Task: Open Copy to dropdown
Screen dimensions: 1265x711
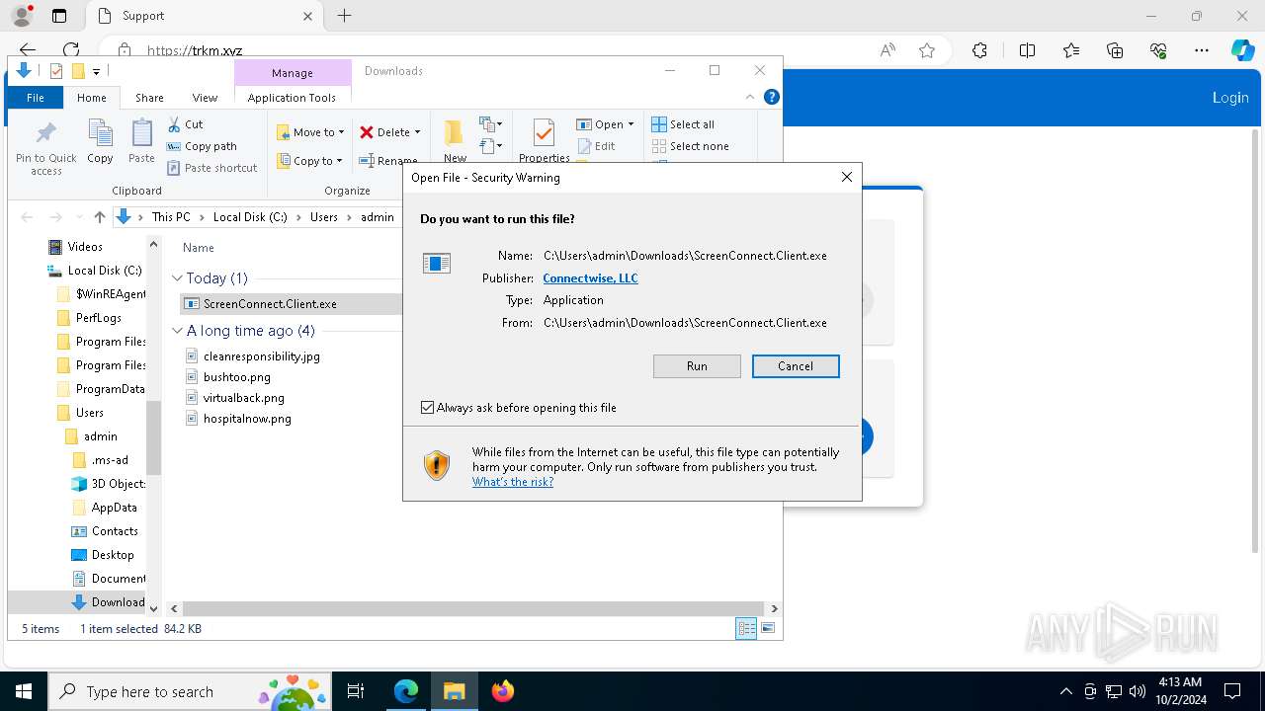Action: point(309,161)
